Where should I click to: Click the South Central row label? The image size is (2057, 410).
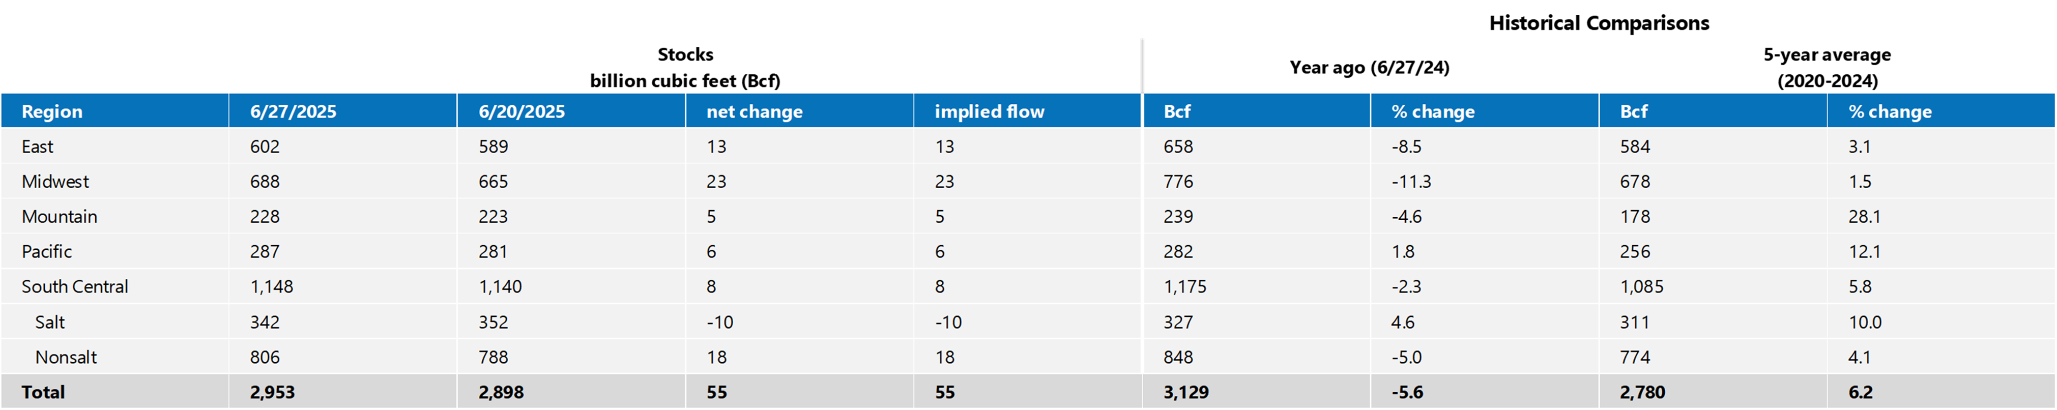pyautogui.click(x=74, y=287)
